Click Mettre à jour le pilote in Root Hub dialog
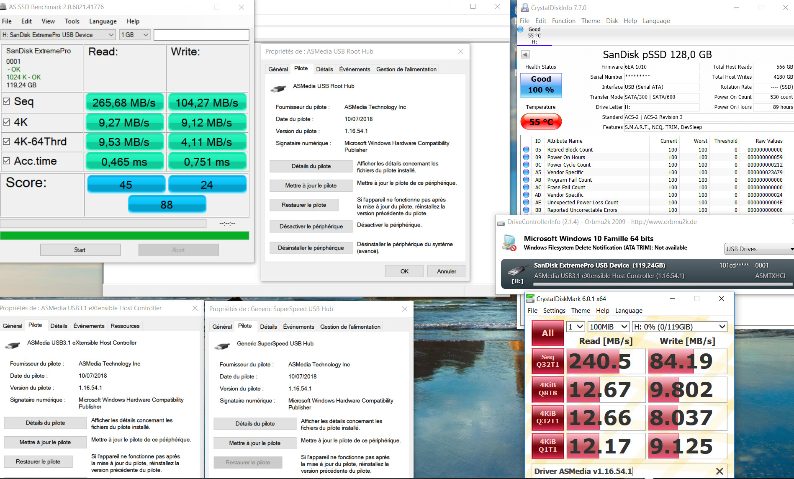 (311, 186)
